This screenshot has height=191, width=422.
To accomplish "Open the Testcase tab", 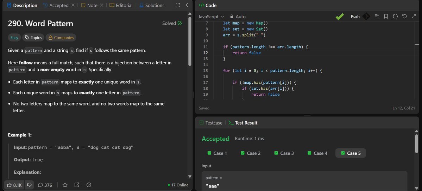I will point(211,123).
